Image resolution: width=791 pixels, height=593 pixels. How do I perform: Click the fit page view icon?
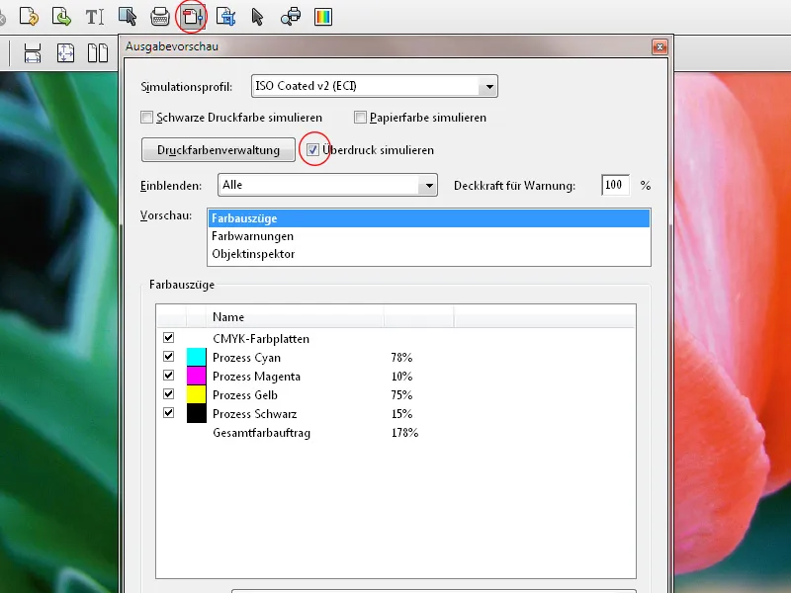(65, 53)
